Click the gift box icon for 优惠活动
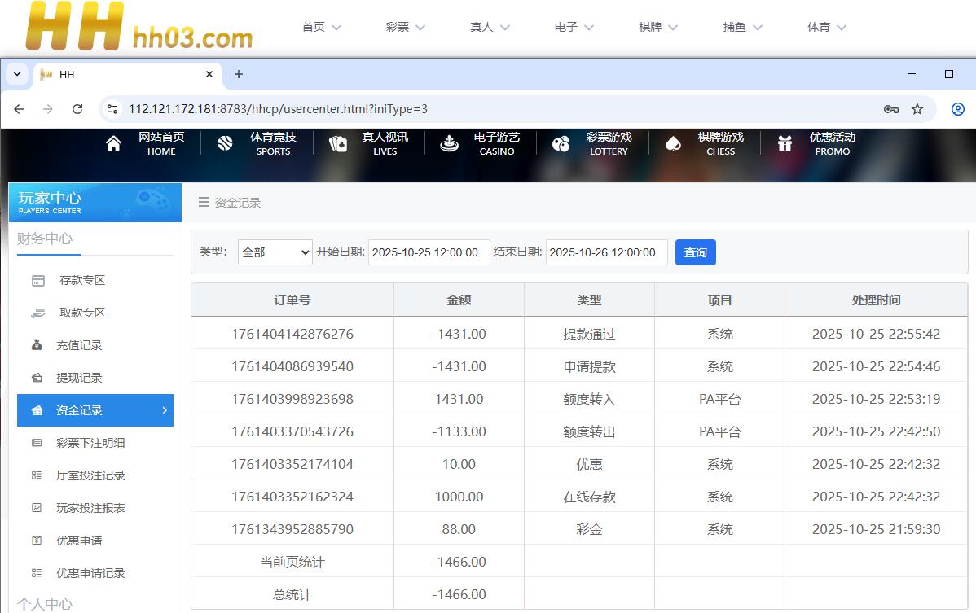Screen dimensions: 976x613 [x=785, y=144]
